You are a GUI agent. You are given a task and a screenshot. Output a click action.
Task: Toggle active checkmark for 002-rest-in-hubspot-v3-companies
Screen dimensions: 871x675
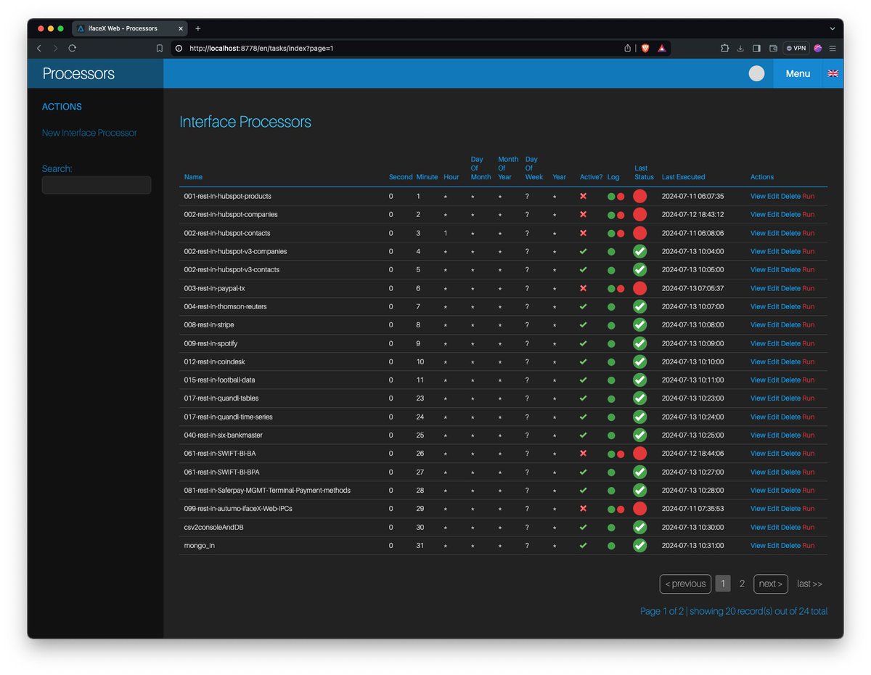[583, 251]
